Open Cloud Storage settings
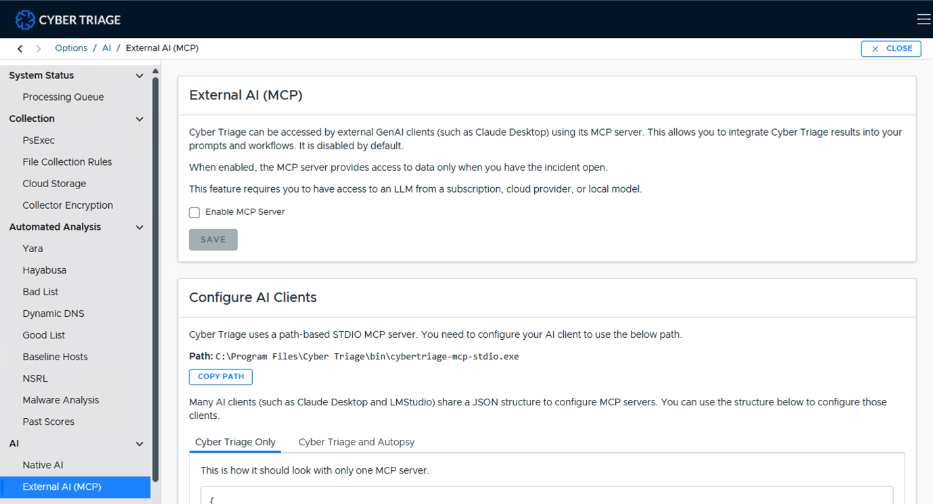This screenshot has width=933, height=504. click(x=54, y=184)
